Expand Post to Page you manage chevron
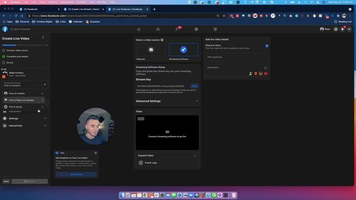Viewport: 356px width, 200px height. pos(43,100)
